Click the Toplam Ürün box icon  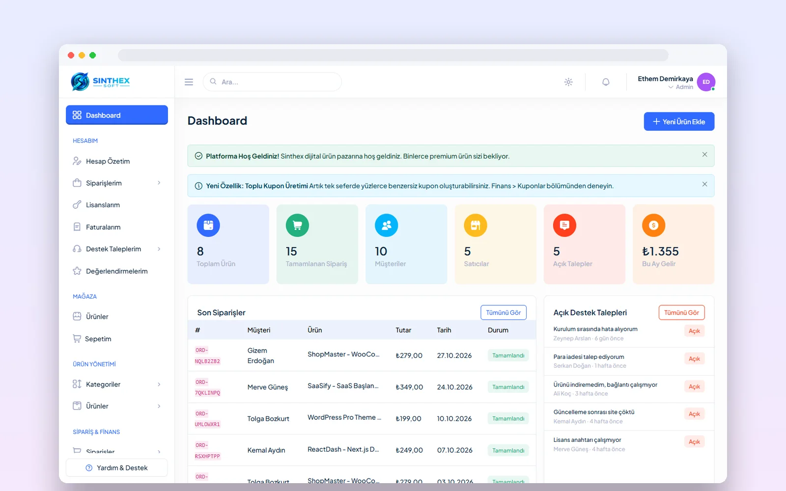pos(208,225)
